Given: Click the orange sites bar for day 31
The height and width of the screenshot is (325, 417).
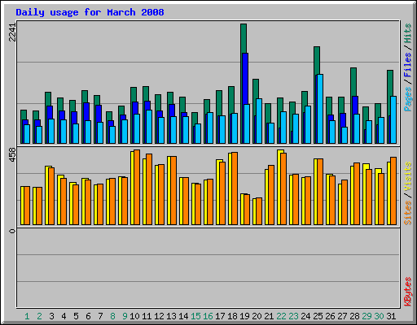Looking at the screenshot, I should tap(393, 191).
